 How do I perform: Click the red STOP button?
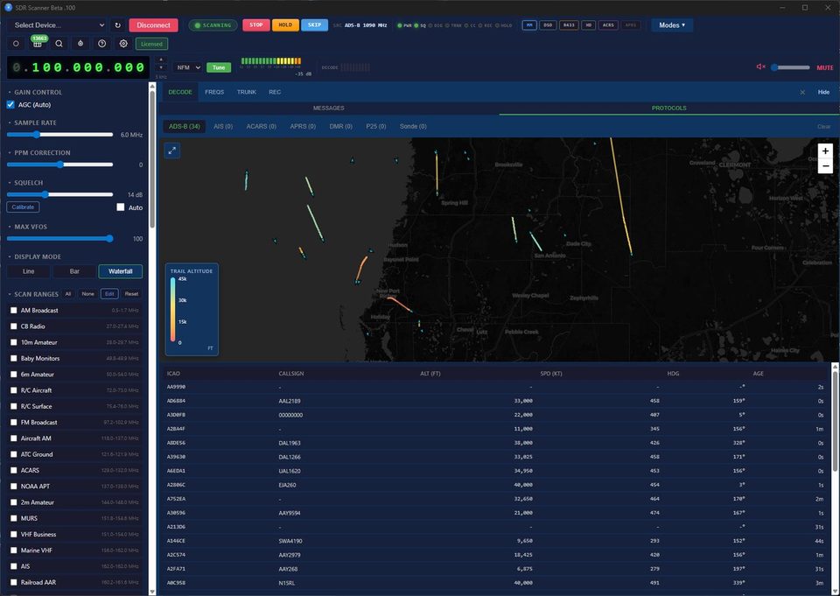point(256,25)
